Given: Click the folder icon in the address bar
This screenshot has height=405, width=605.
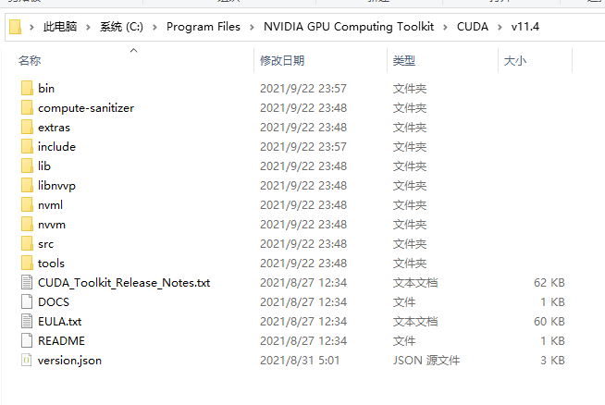Looking at the screenshot, I should 15,27.
